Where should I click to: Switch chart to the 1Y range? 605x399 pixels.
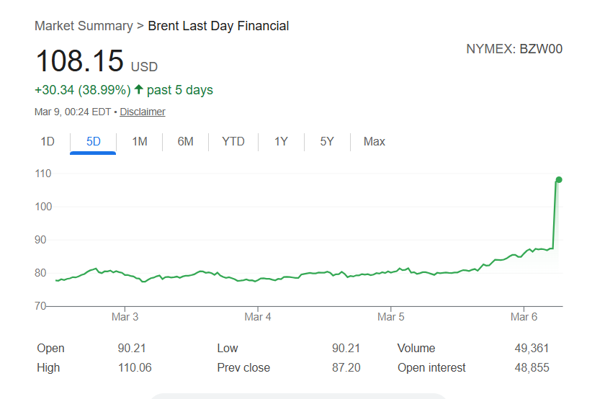tap(281, 141)
